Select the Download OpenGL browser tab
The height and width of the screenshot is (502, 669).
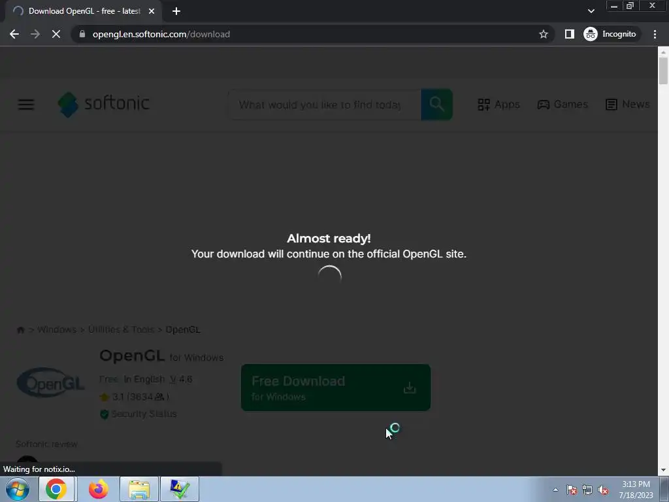coord(84,12)
